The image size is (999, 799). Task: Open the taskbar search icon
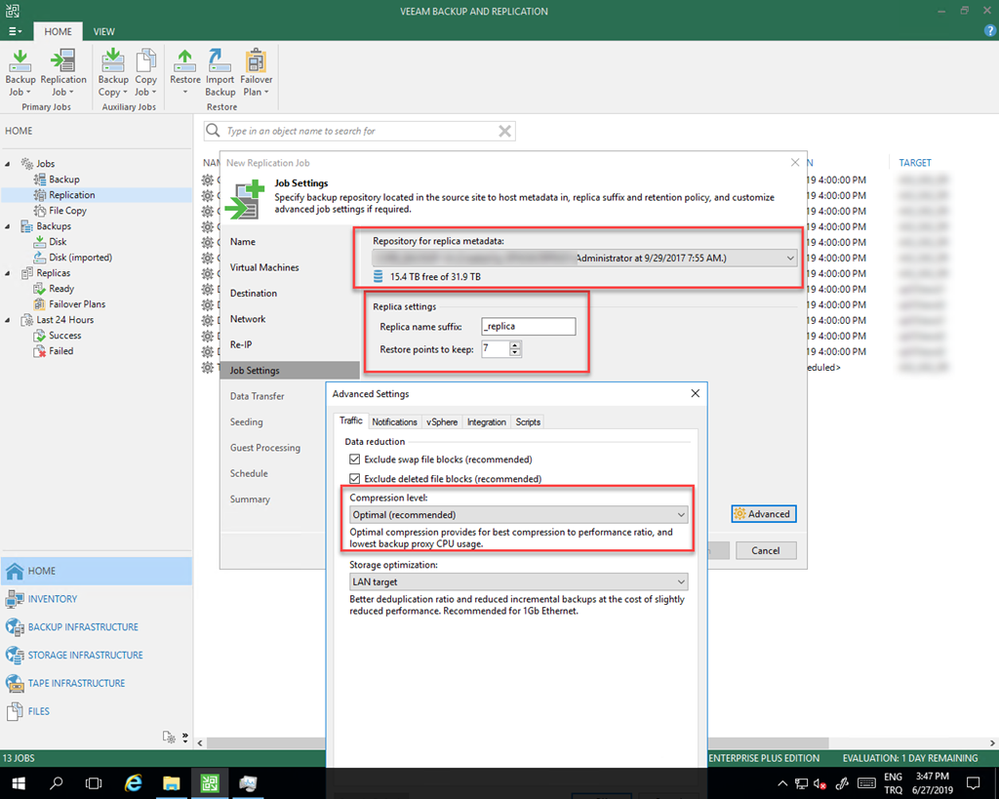click(x=56, y=783)
